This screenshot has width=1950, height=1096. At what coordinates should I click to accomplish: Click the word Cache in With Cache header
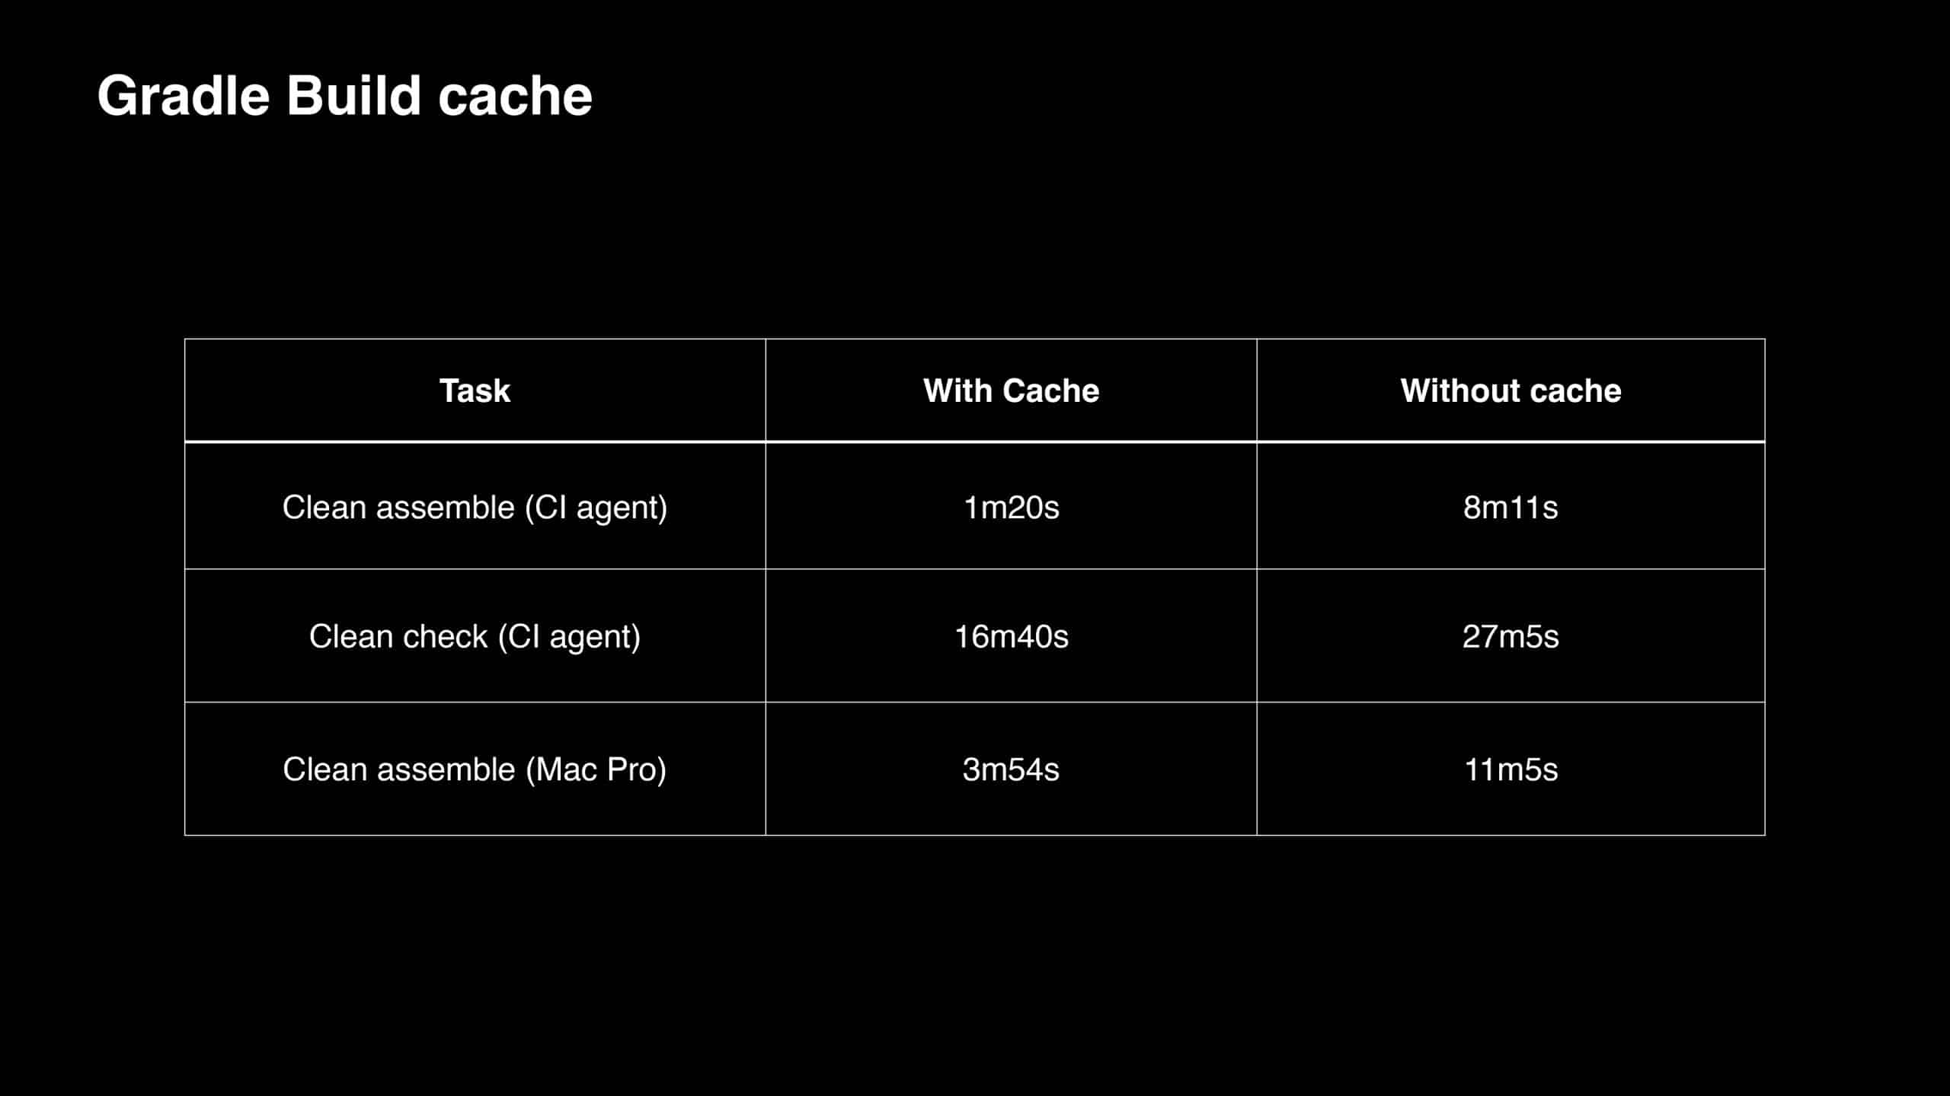coord(1050,390)
